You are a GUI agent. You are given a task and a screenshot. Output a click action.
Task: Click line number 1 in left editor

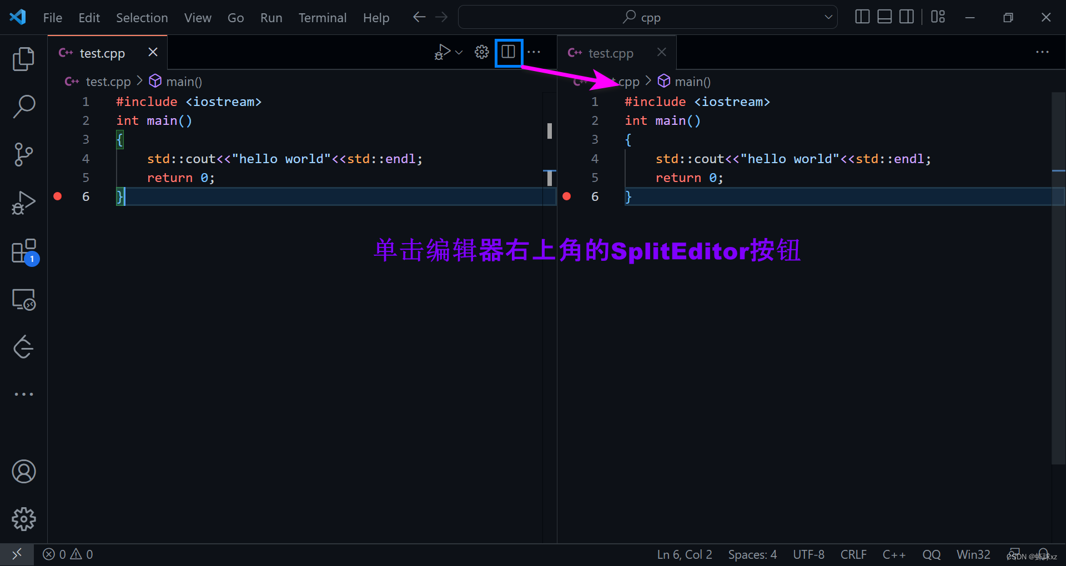pos(86,102)
